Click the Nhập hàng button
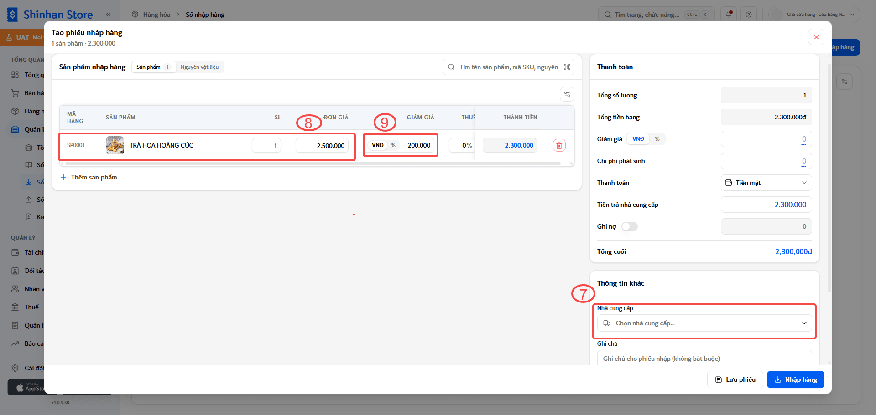This screenshot has height=415, width=876. point(796,379)
